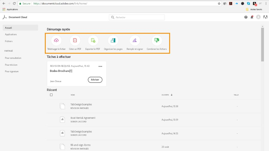Select Applications in the sidebar
This screenshot has height=151, width=269.
11,34
